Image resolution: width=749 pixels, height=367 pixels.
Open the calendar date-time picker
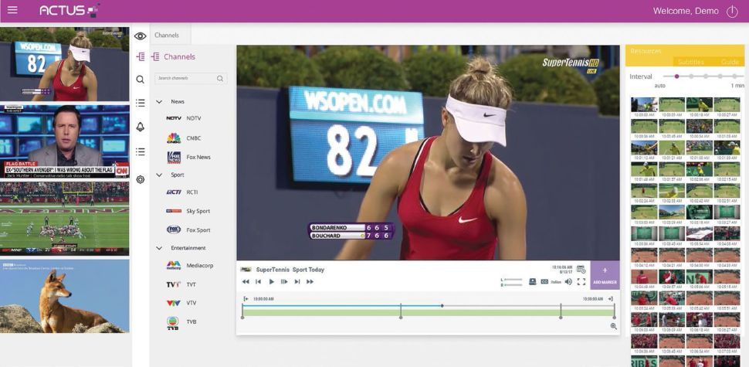pyautogui.click(x=581, y=269)
